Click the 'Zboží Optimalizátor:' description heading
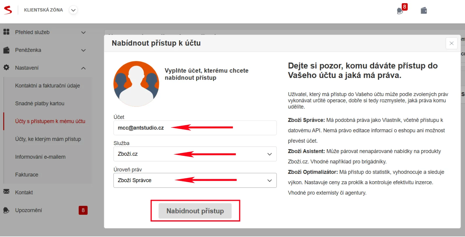Viewport: 465px width, 237px height. pos(313,172)
